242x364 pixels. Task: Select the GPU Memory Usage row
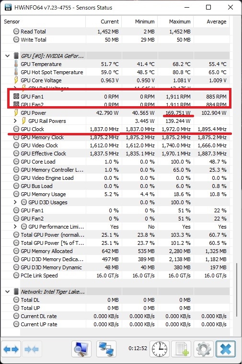pyautogui.click(x=116, y=194)
